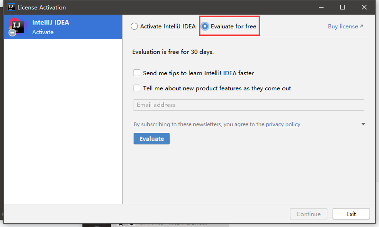Screen dimensions: 379x227
Task: Minimize the License Activation window
Action: (x=321, y=7)
